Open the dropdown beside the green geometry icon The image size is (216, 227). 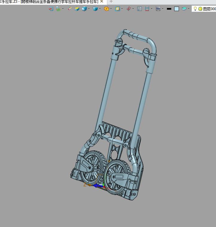pyautogui.click(x=63, y=9)
